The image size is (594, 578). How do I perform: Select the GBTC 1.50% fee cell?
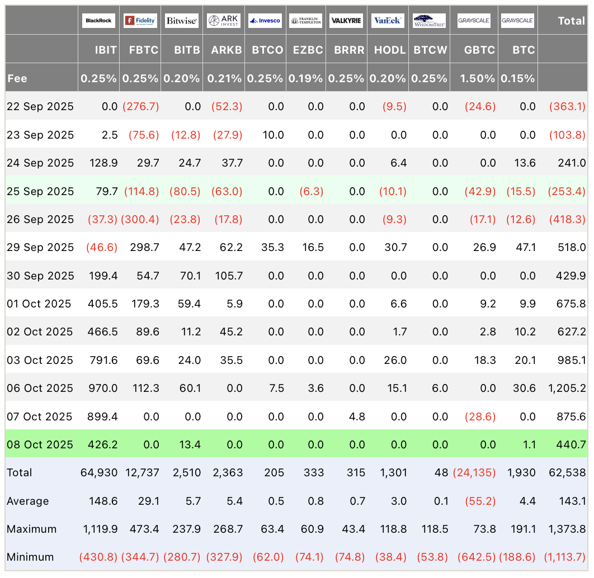tap(478, 78)
